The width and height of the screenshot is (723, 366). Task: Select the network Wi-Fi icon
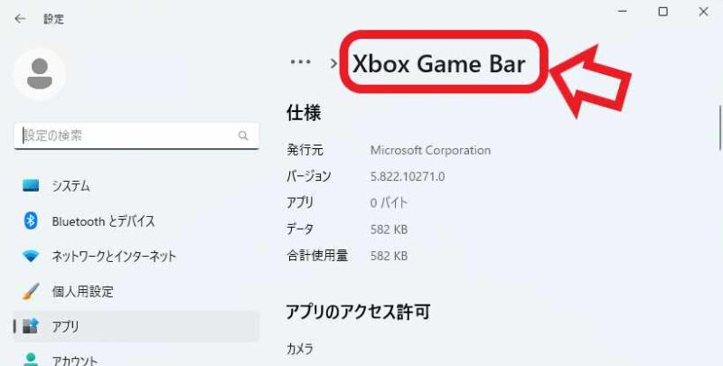click(x=31, y=257)
